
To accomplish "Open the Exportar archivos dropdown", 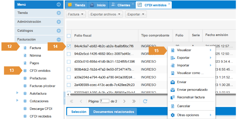I will point(106,14).
